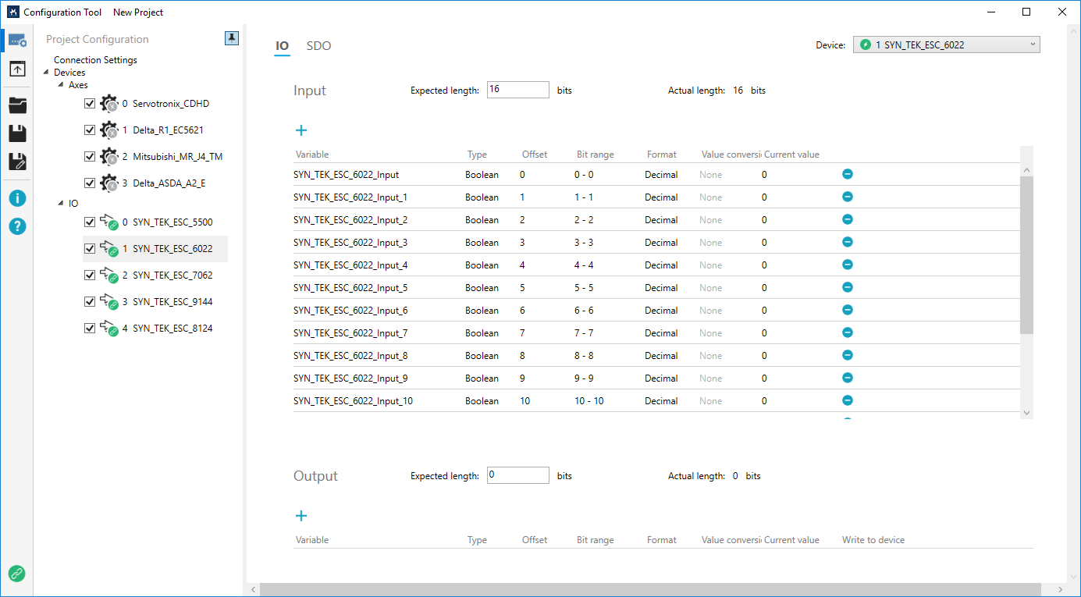Collapse the Axes tree node
The image size is (1081, 597).
pyautogui.click(x=61, y=85)
